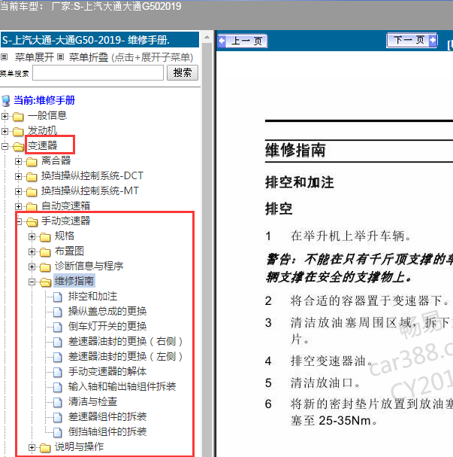Expand the 自动变速箱 tree node
This screenshot has width=453, height=457.
click(x=18, y=206)
